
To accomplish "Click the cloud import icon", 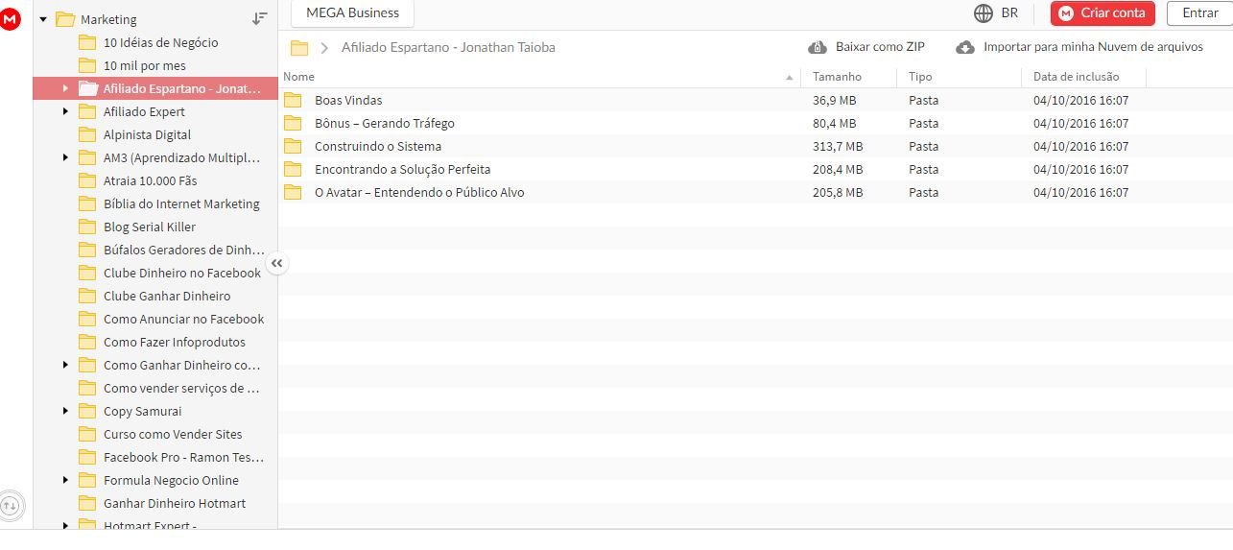I will click(x=965, y=47).
